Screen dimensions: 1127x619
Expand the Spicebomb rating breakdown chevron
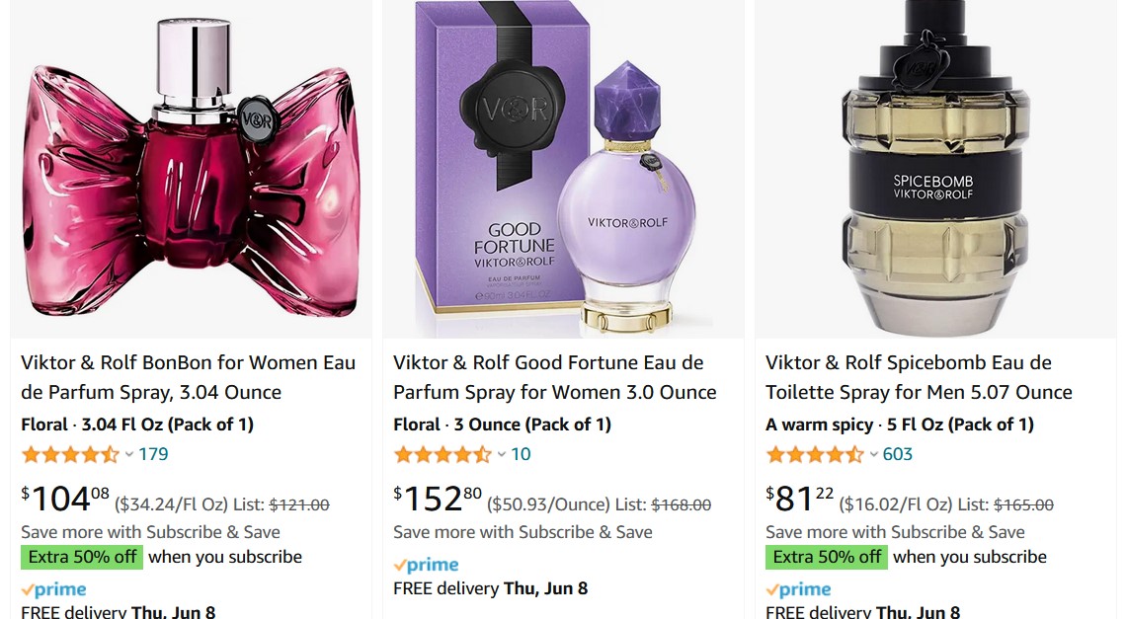(874, 455)
